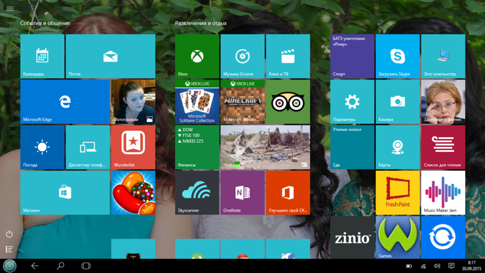
Task: Open the green W Games tile
Action: coord(398,237)
